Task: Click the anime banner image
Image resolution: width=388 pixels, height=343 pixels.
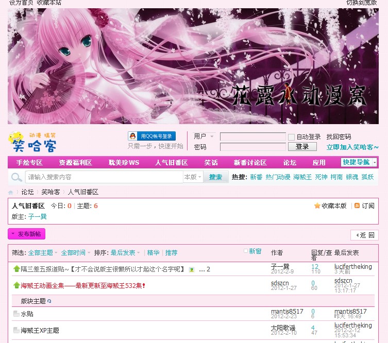Action: click(x=193, y=66)
